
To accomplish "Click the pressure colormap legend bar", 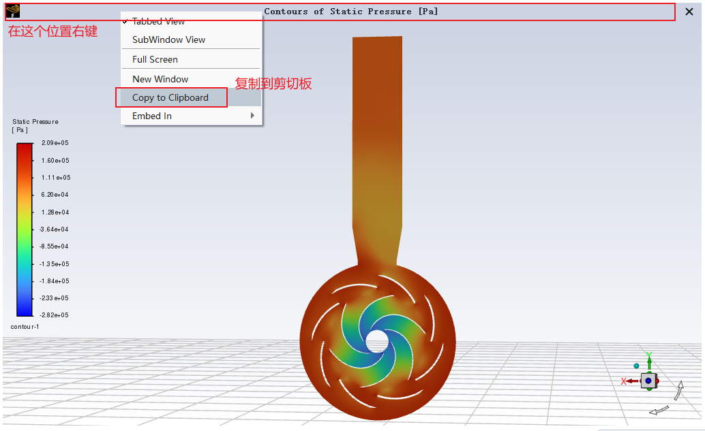I will [25, 229].
